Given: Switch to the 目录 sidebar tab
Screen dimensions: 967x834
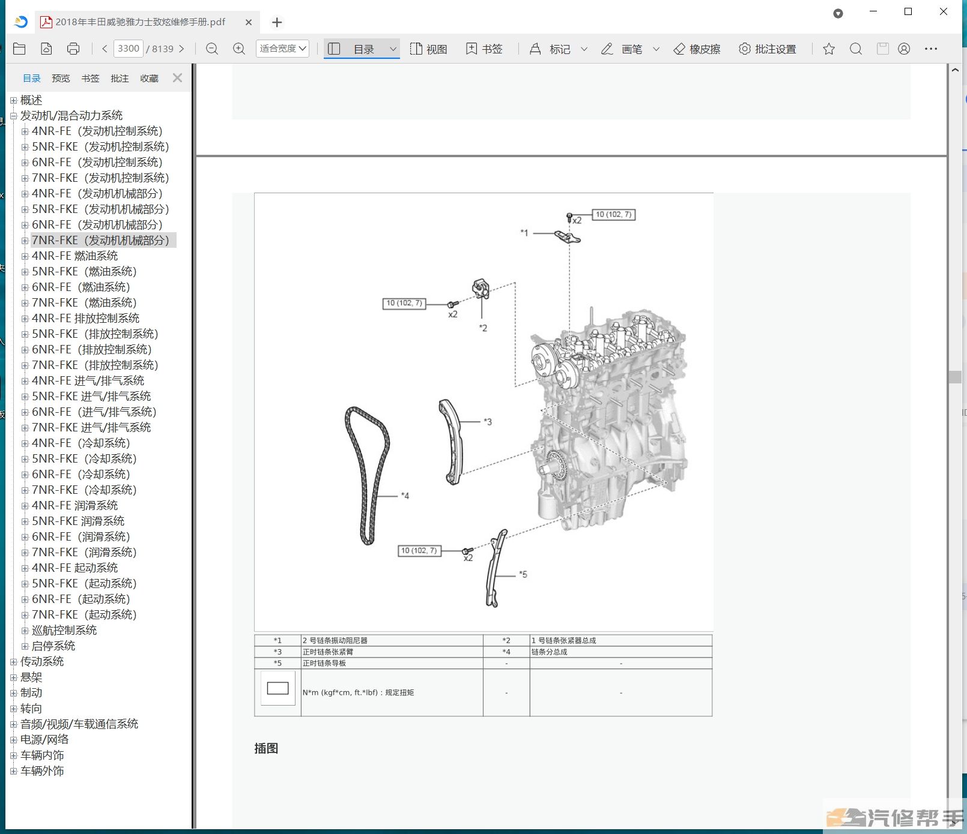Looking at the screenshot, I should pyautogui.click(x=32, y=79).
